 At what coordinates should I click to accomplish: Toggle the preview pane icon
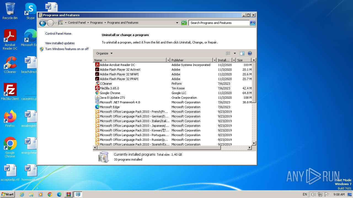242,53
